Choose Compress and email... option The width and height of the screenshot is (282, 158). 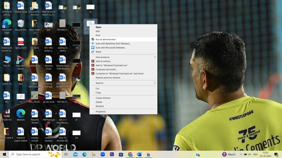123,70
